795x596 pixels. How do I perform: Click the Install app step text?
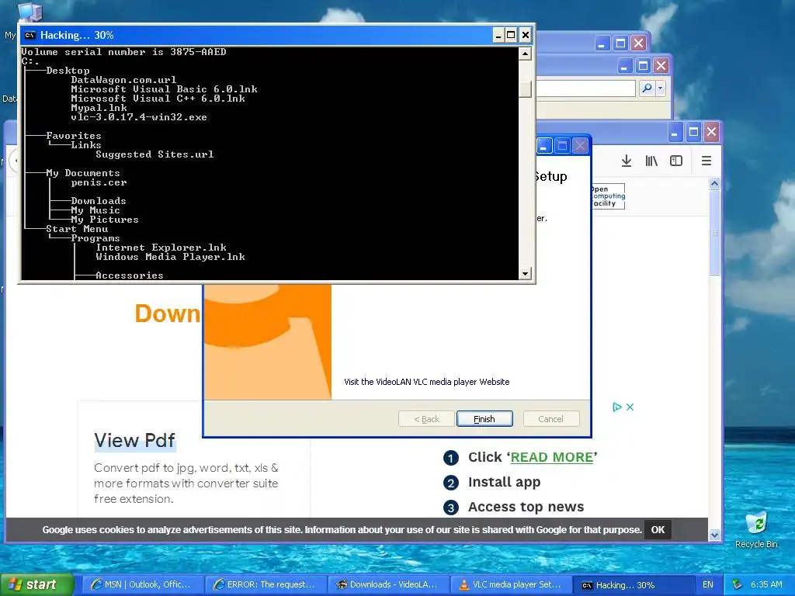(x=504, y=482)
